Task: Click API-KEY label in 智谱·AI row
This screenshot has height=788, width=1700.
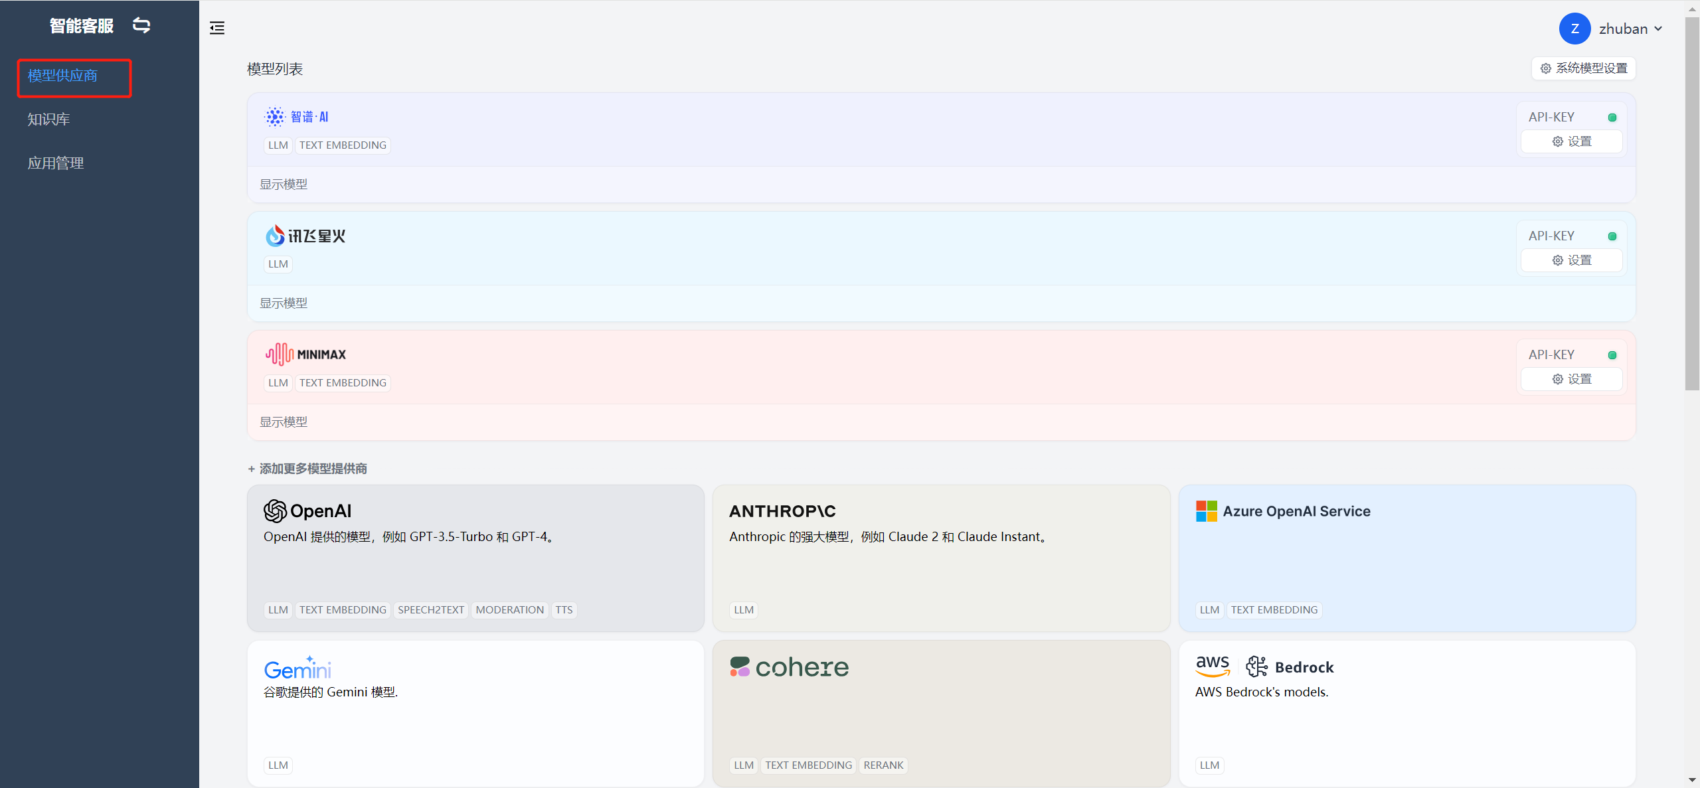Action: (x=1551, y=117)
